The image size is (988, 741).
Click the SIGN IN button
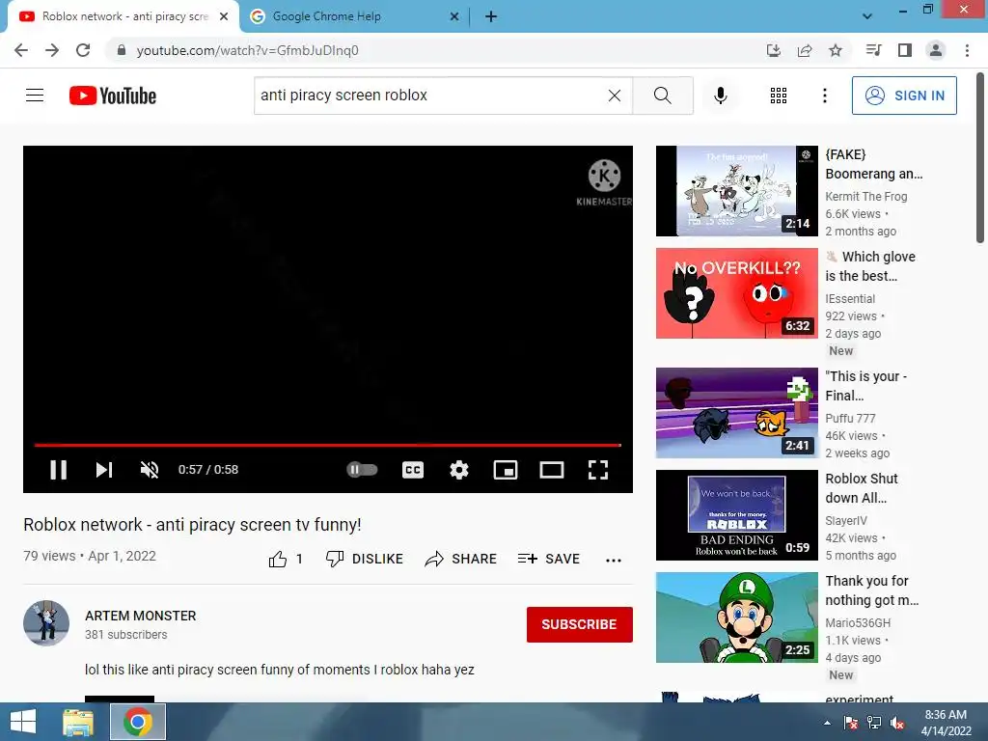[x=904, y=96]
